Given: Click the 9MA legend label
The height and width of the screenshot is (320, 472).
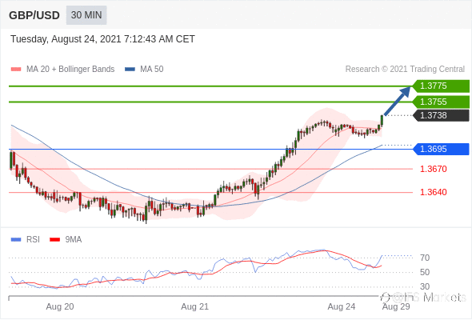Looking at the screenshot, I should (x=74, y=240).
